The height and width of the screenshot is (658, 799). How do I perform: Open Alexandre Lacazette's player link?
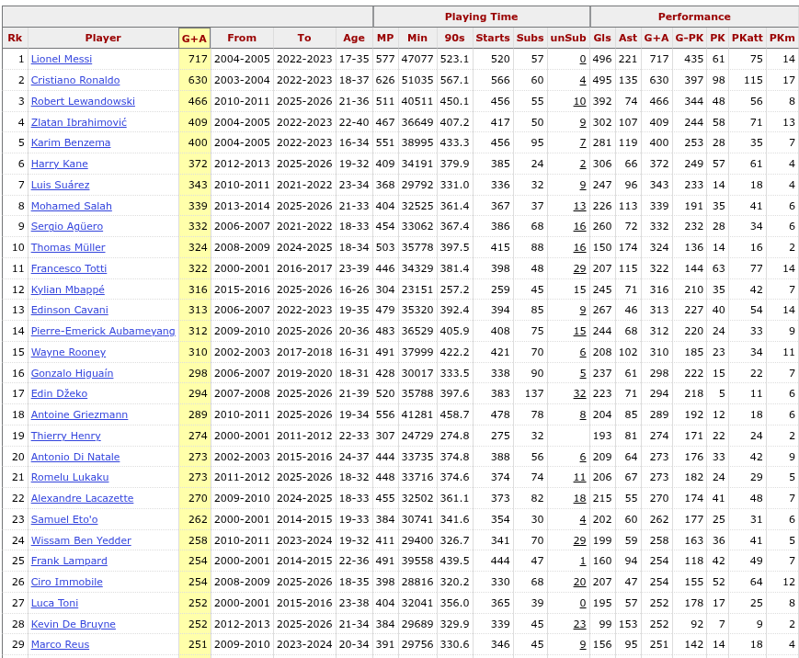click(82, 498)
